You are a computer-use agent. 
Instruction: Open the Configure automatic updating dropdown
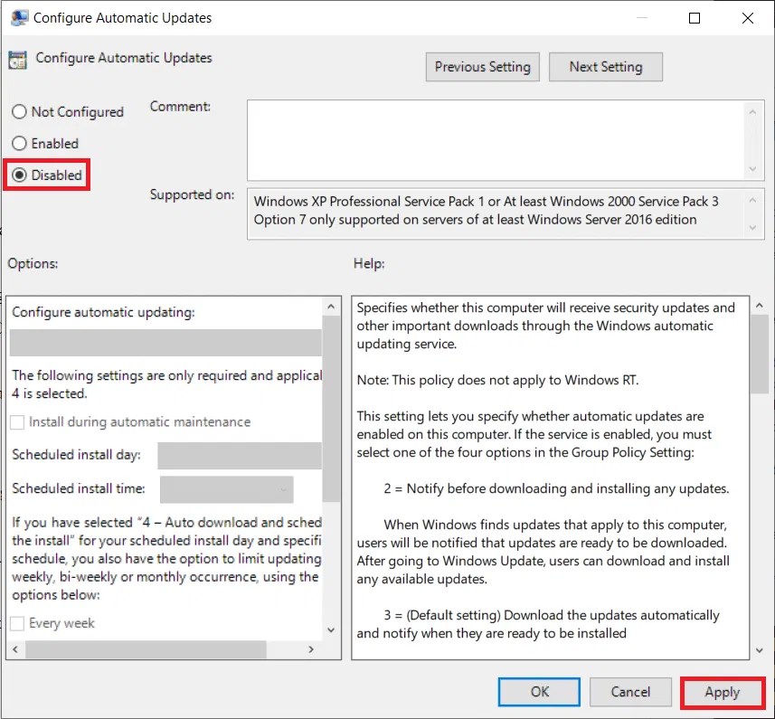(x=167, y=342)
